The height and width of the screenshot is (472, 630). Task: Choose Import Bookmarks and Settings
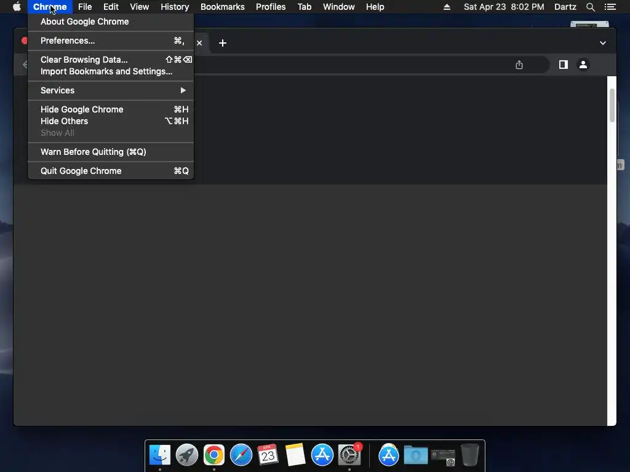(111, 71)
